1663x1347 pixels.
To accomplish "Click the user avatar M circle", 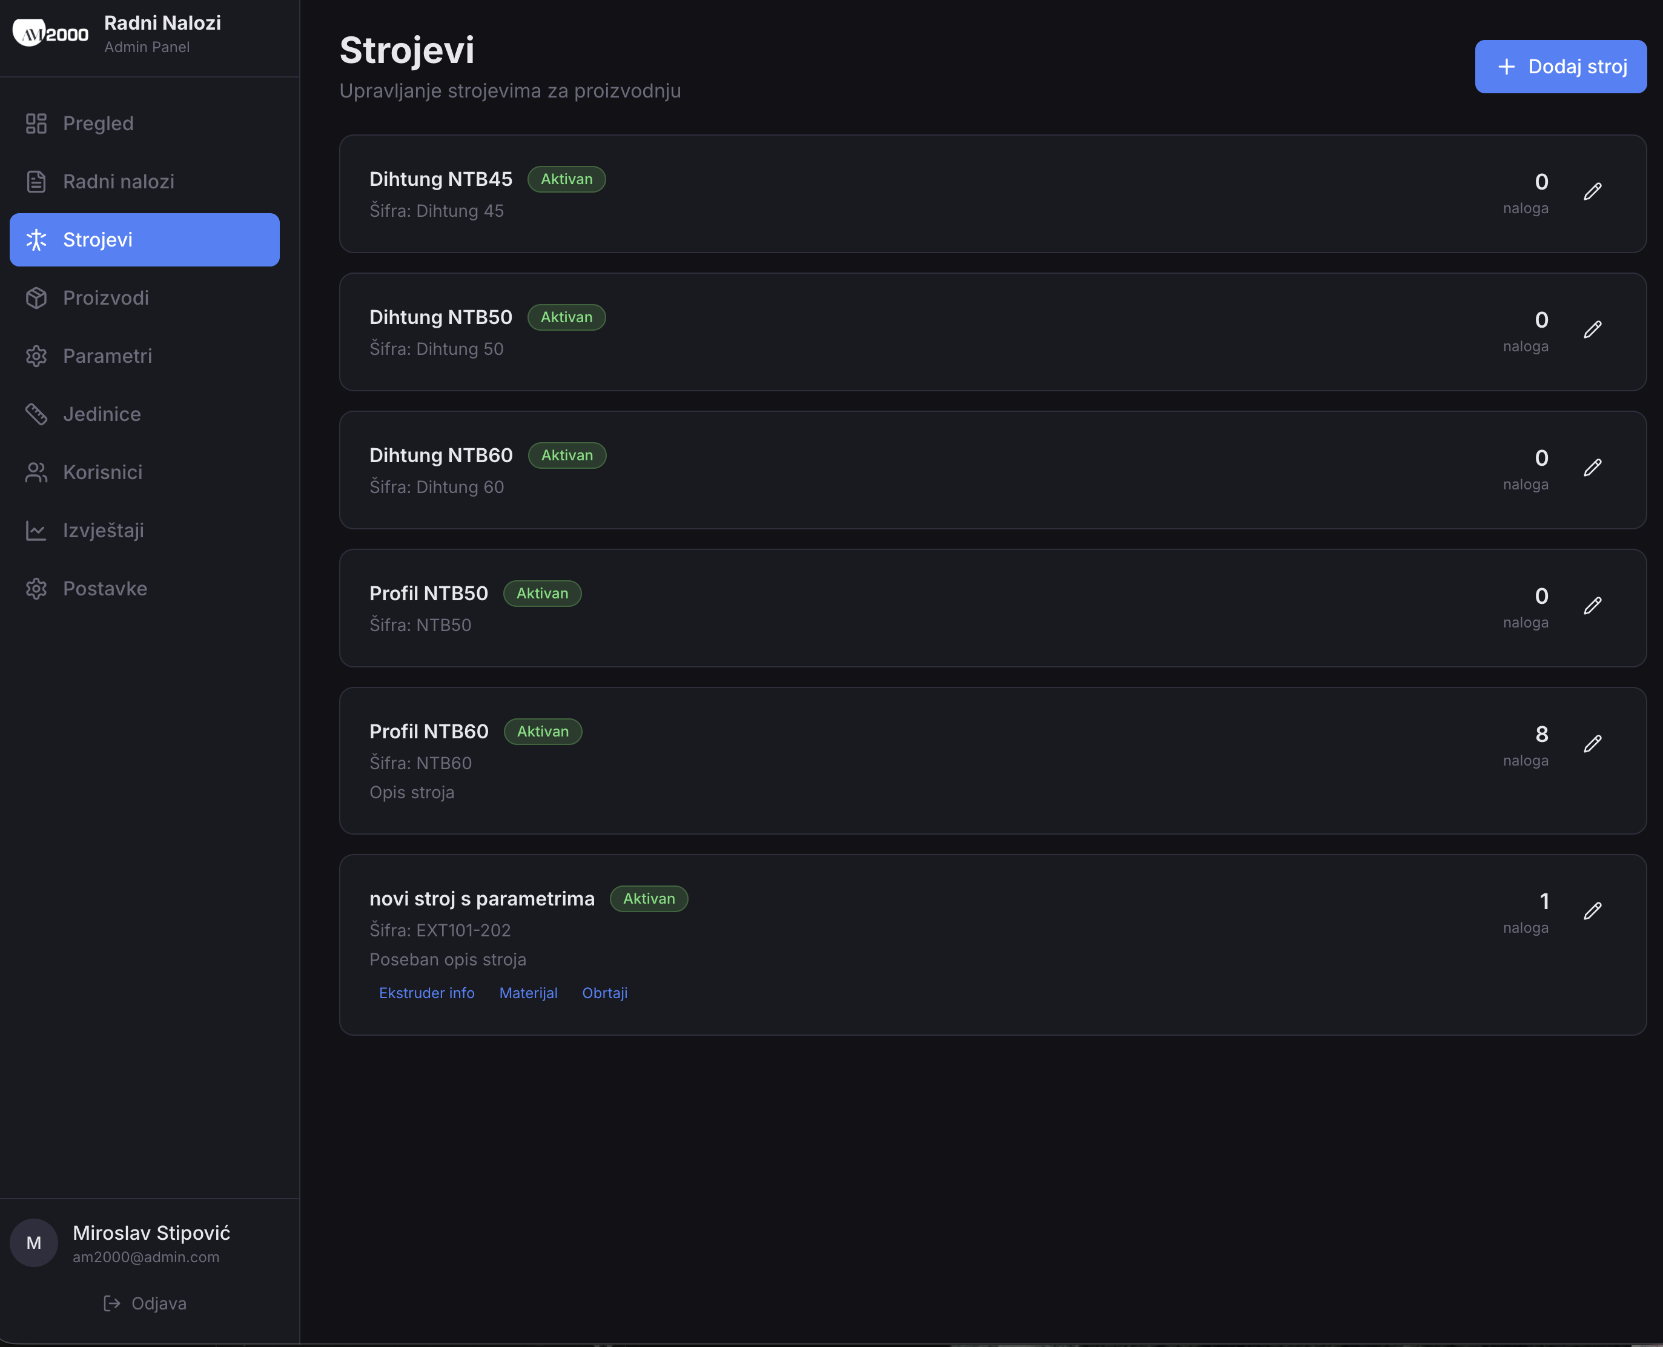I will (x=33, y=1242).
